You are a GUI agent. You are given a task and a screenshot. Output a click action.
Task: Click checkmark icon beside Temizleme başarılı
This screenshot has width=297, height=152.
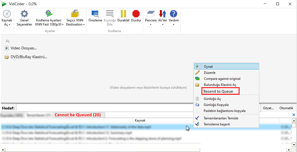click(x=197, y=124)
